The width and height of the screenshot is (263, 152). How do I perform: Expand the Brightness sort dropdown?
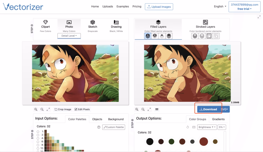[x=207, y=127]
